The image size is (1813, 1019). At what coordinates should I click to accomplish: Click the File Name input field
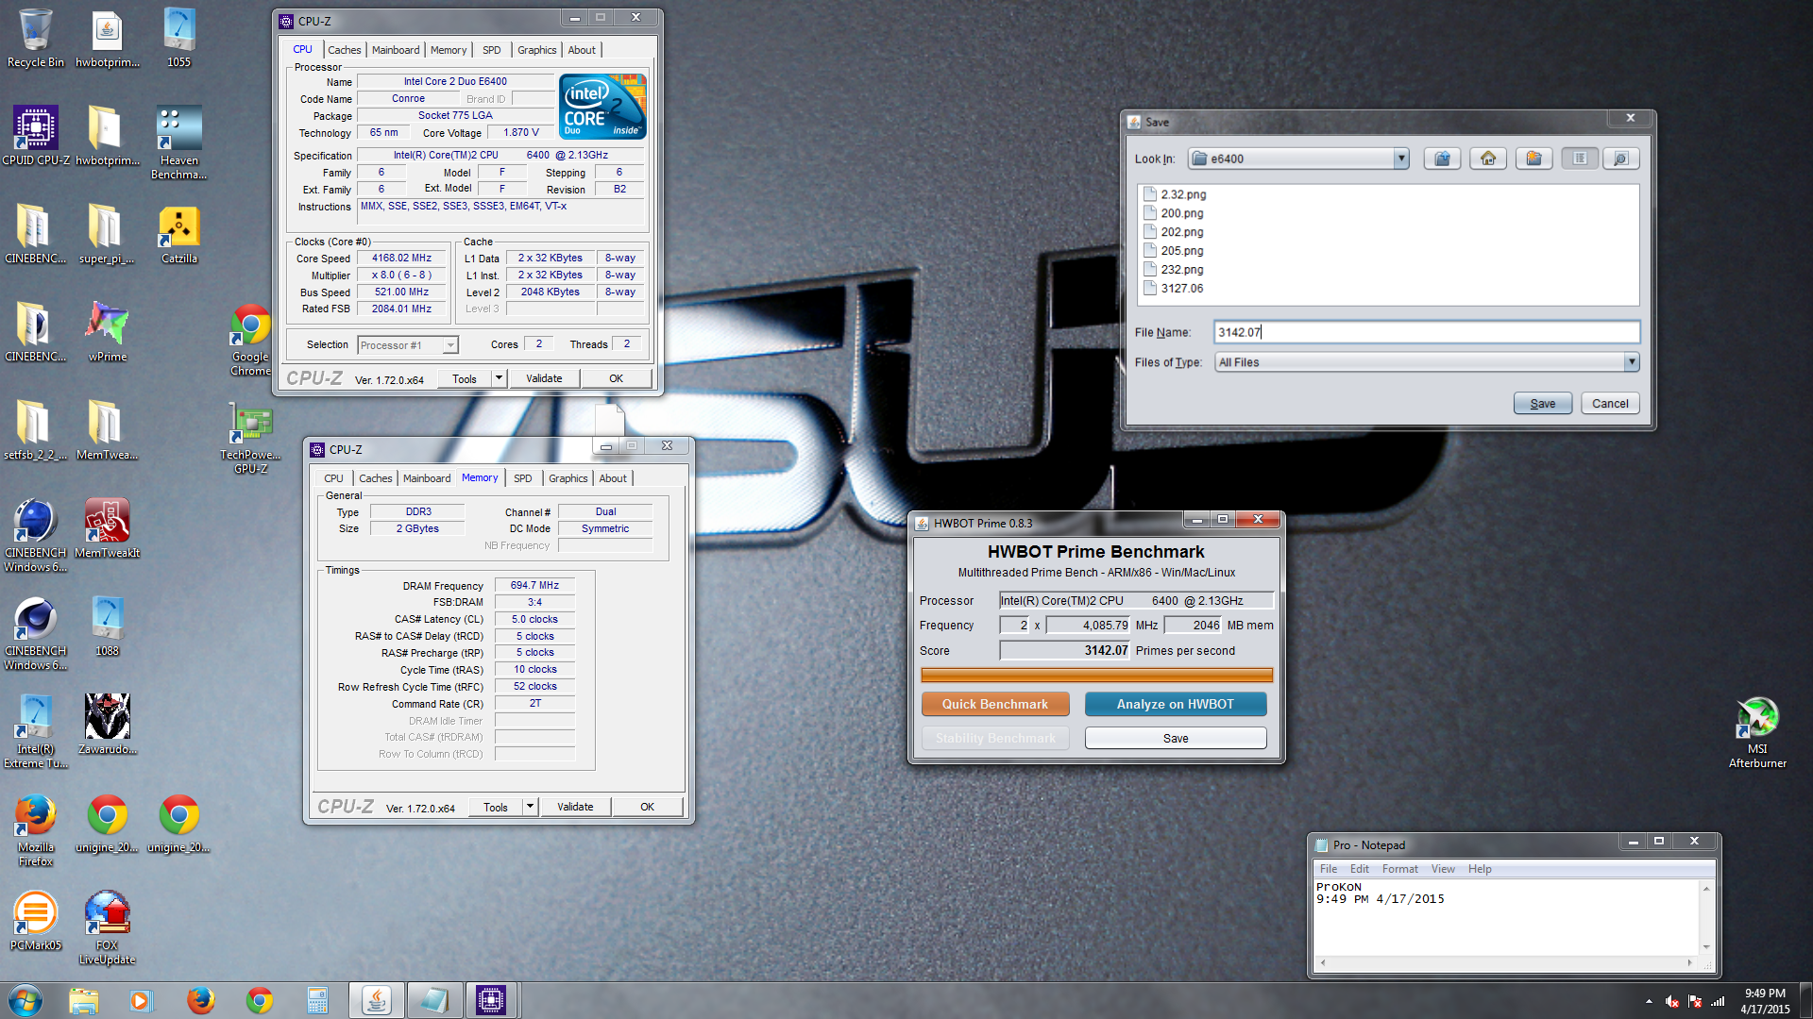[x=1427, y=332]
